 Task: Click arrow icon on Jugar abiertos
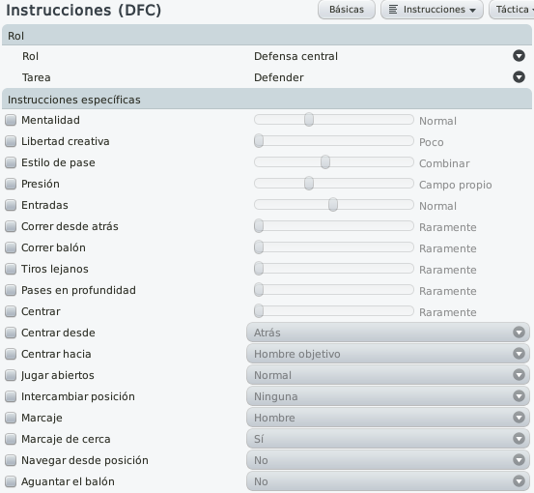(x=519, y=375)
